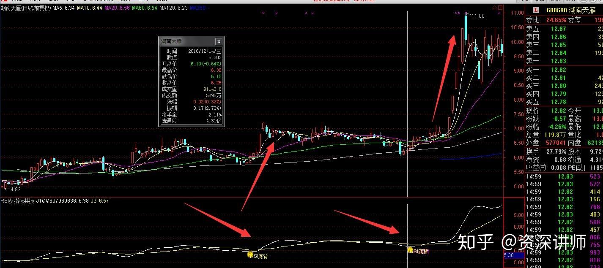This screenshot has height=268, width=603.
Task: Click the 净资 0.68 quote field
Action: click(546, 160)
